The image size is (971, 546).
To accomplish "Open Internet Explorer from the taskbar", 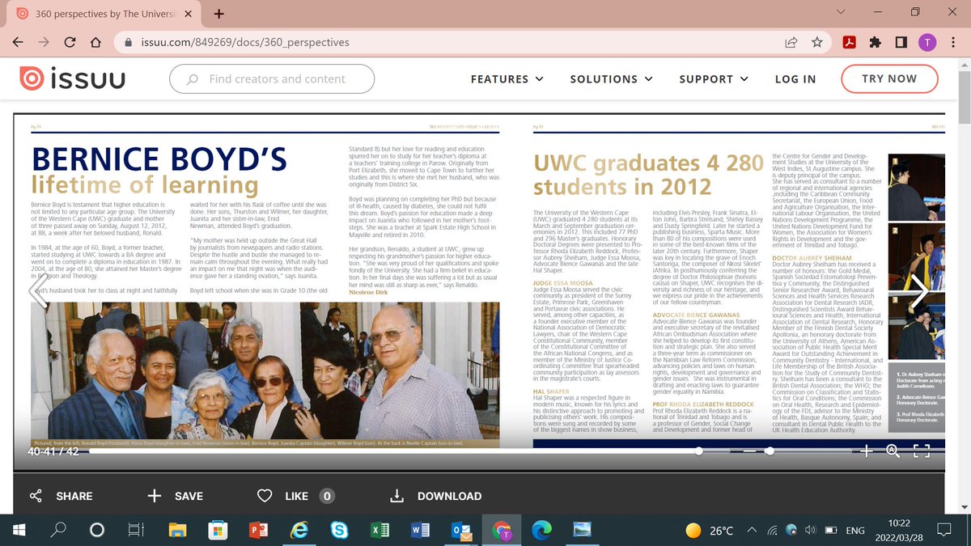I will coord(299,530).
